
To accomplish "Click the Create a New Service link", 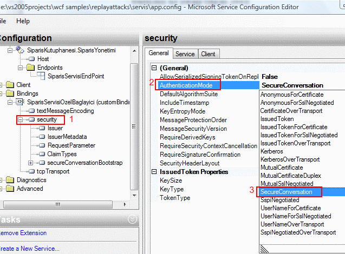I will click(30, 249).
